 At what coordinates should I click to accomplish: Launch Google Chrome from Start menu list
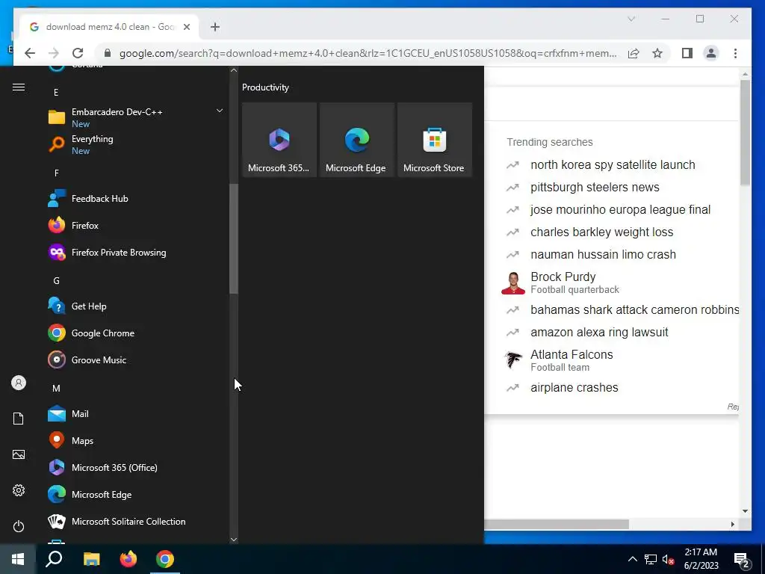click(135, 333)
